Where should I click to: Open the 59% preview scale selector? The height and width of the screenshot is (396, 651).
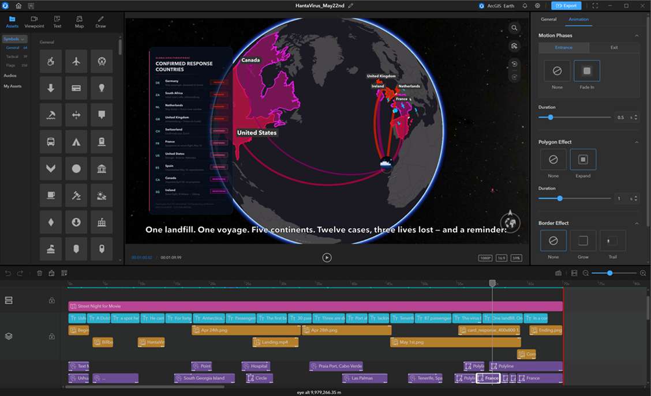(516, 258)
